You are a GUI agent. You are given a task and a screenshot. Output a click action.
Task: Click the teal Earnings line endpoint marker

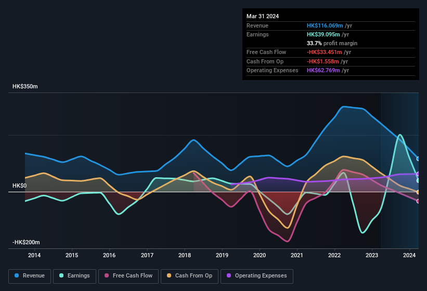(418, 180)
